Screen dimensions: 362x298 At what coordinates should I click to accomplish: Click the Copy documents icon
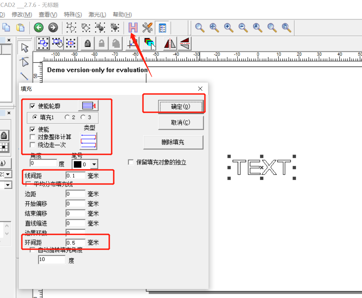(x=6, y=27)
